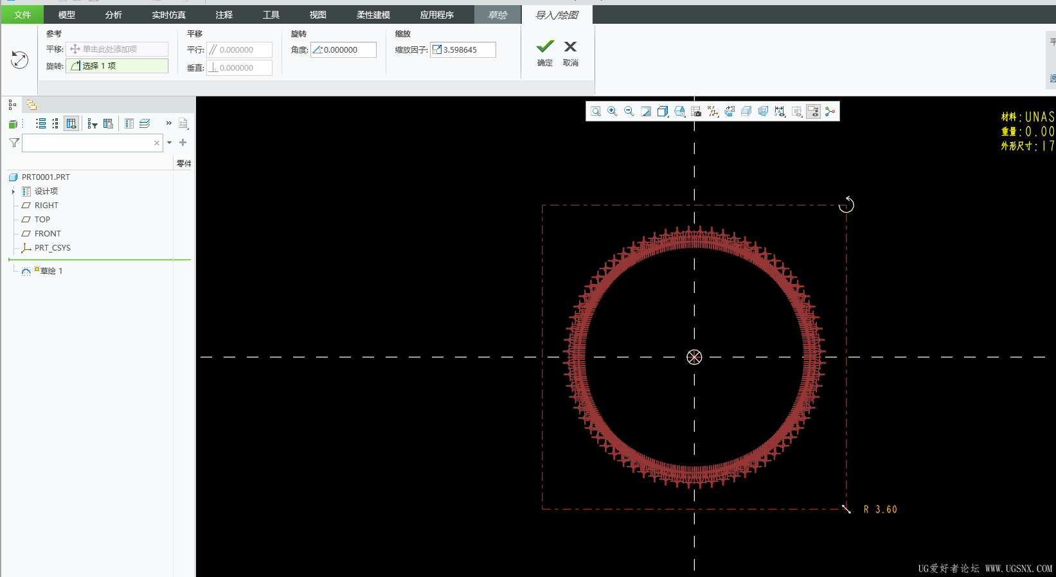Image resolution: width=1056 pixels, height=577 pixels.
Task: Cancel with the 取消 X button
Action: [570, 53]
